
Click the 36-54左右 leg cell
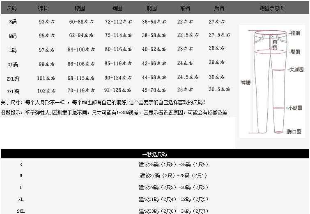[154, 21]
